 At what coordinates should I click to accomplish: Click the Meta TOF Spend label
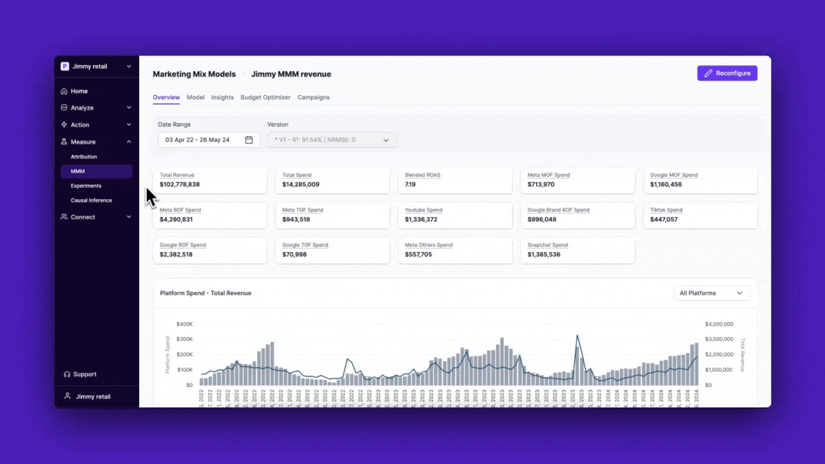pos(303,210)
